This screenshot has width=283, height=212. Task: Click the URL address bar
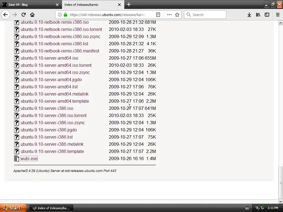108,15
